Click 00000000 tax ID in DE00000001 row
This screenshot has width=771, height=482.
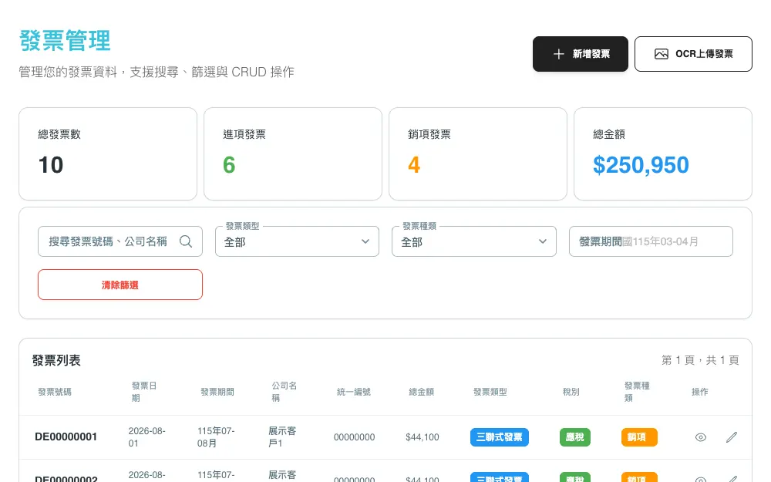coord(354,437)
